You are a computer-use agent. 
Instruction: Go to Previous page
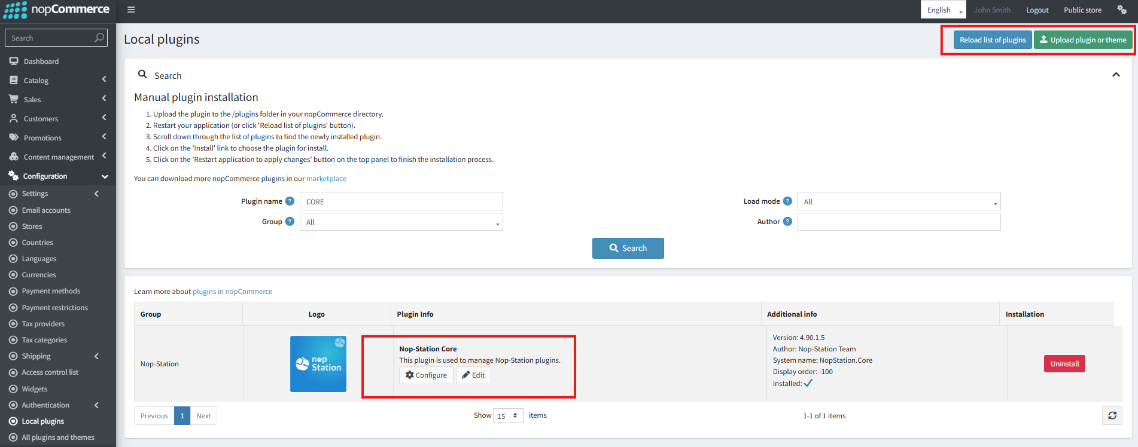(x=154, y=416)
